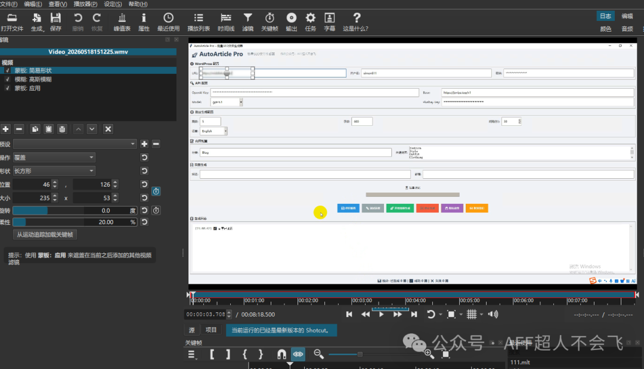The width and height of the screenshot is (644, 369).
Task: Open the 编辑(E) menu
Action: [x=33, y=4]
